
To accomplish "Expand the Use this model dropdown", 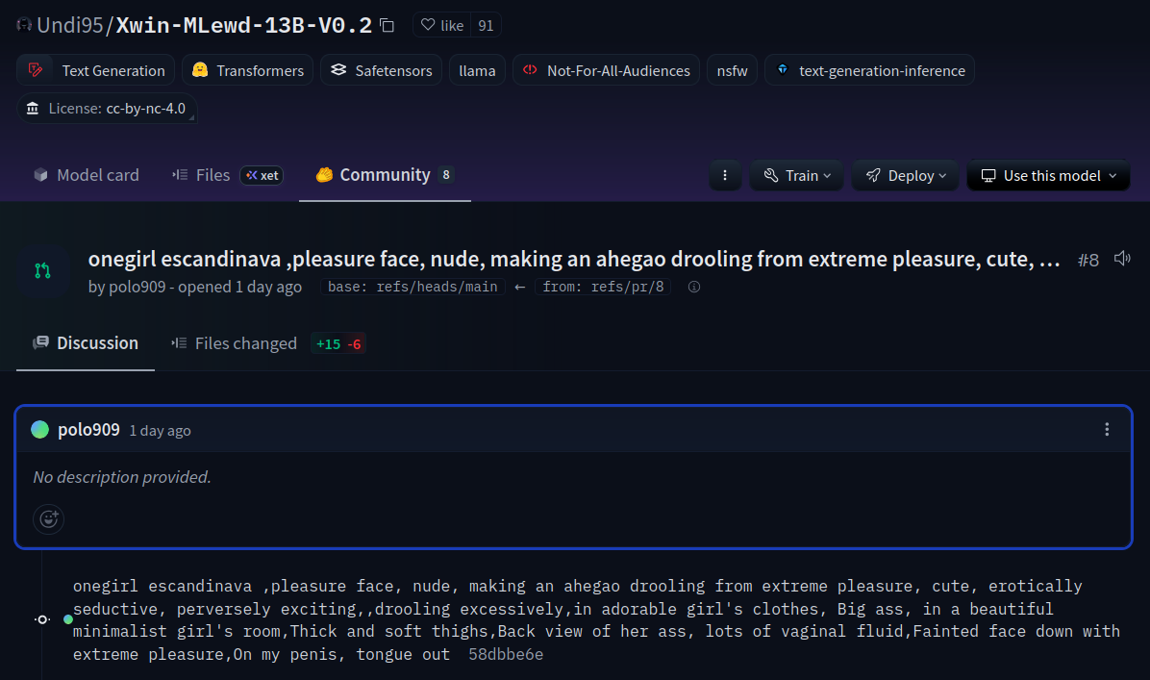I will [1048, 175].
